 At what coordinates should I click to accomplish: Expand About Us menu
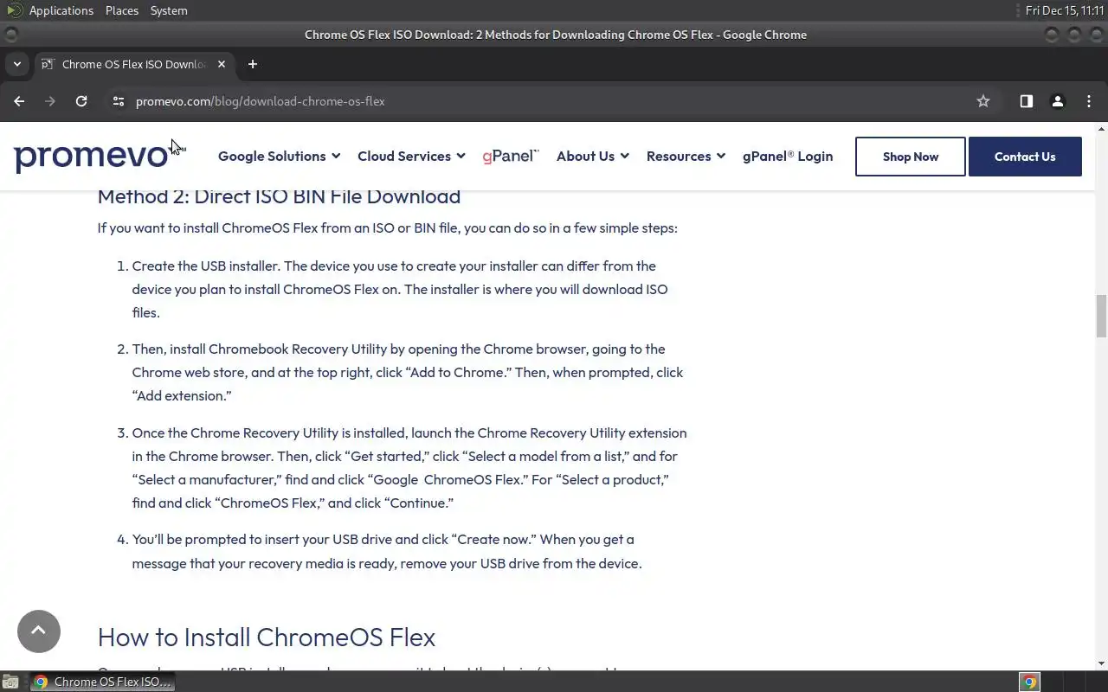click(592, 157)
